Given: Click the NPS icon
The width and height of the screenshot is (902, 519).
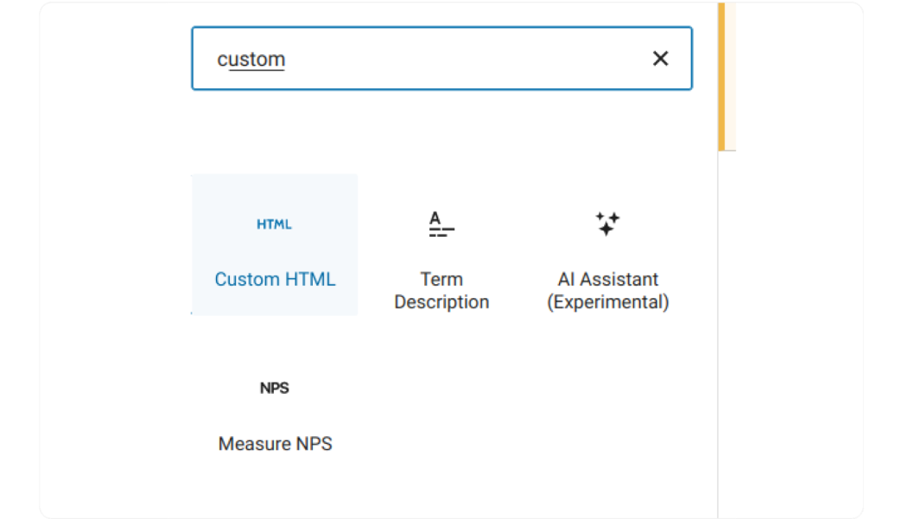Looking at the screenshot, I should [x=275, y=388].
